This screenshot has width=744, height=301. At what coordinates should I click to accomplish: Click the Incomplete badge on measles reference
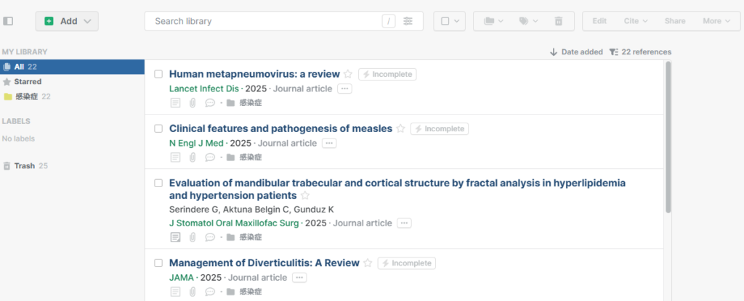[x=440, y=128]
